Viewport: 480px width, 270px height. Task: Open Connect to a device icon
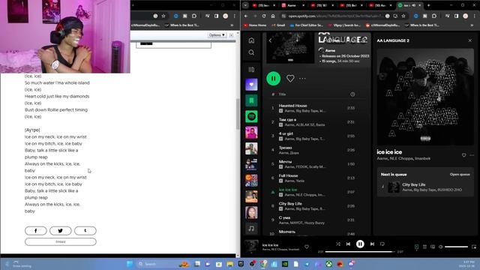433,247
